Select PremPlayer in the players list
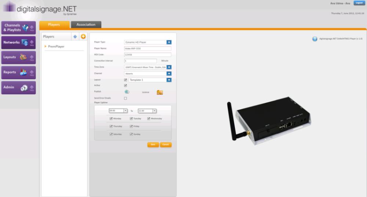367x197 pixels. click(56, 46)
